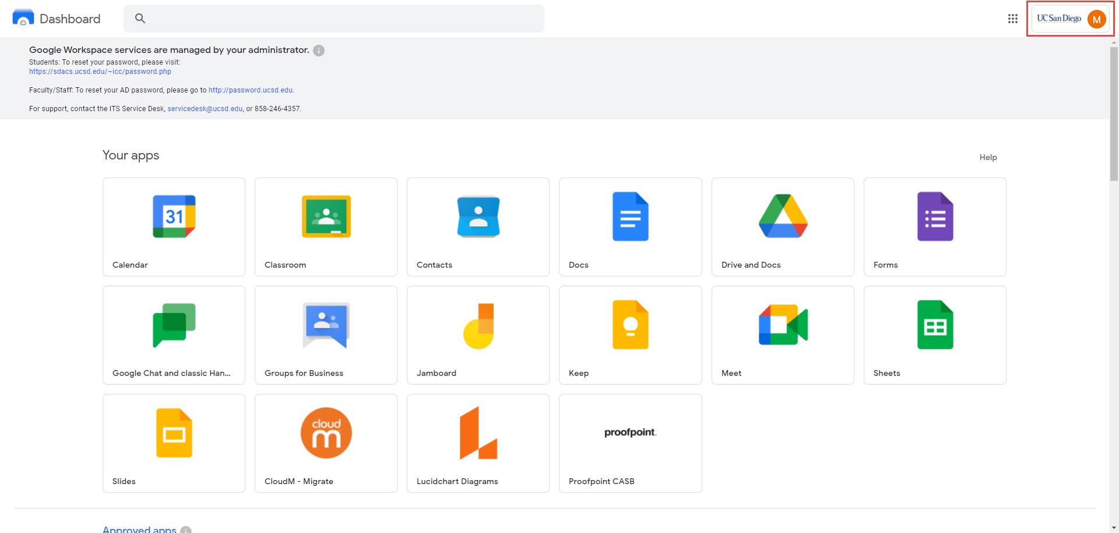
Task: Click the Lucidchart Diagrams label
Action: coord(458,481)
